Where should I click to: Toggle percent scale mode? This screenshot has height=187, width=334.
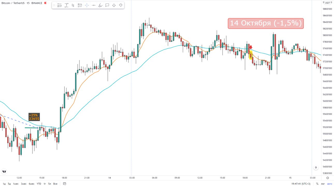point(317,184)
